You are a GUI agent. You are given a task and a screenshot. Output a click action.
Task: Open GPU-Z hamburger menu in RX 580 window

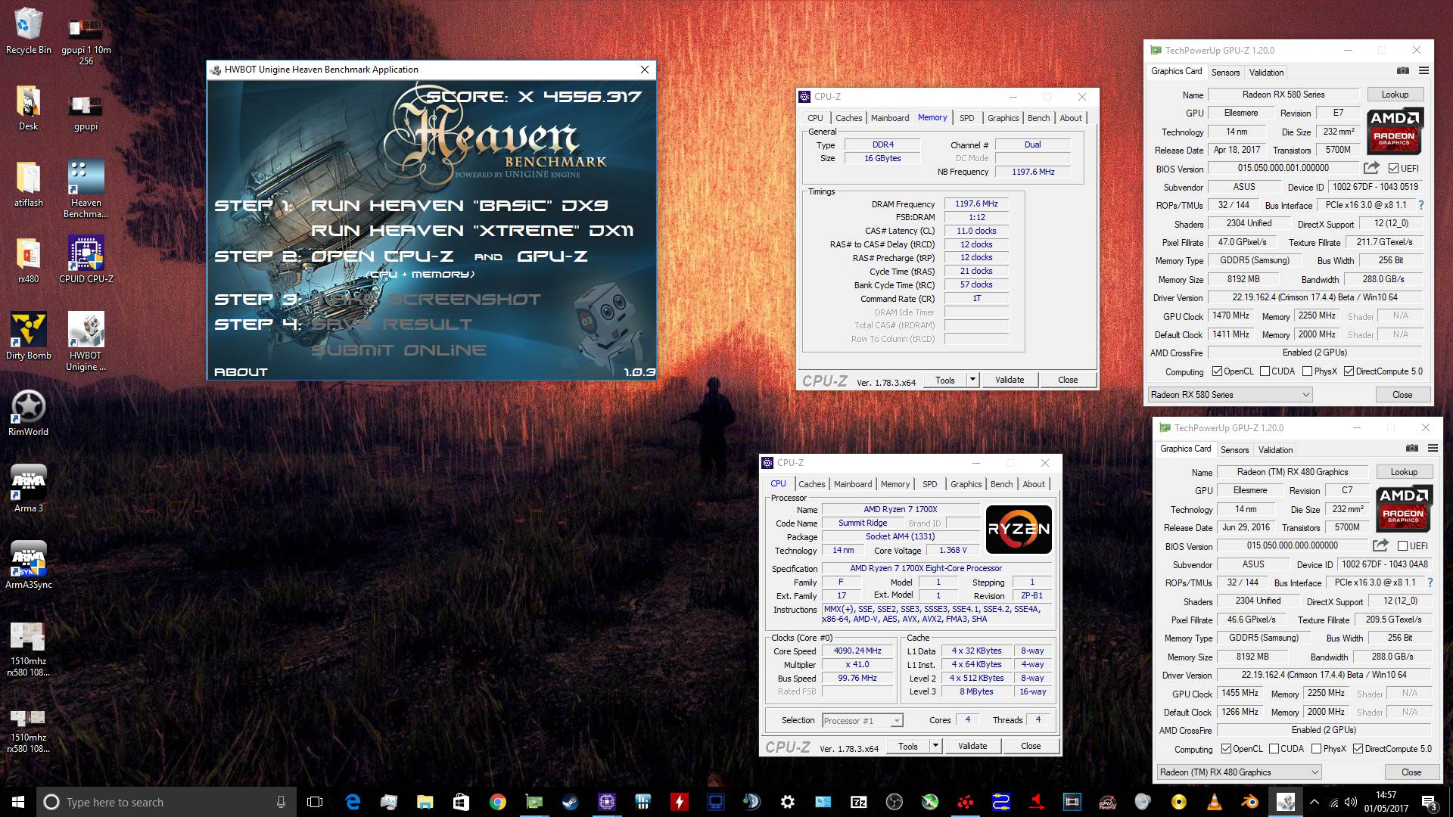[x=1423, y=71]
